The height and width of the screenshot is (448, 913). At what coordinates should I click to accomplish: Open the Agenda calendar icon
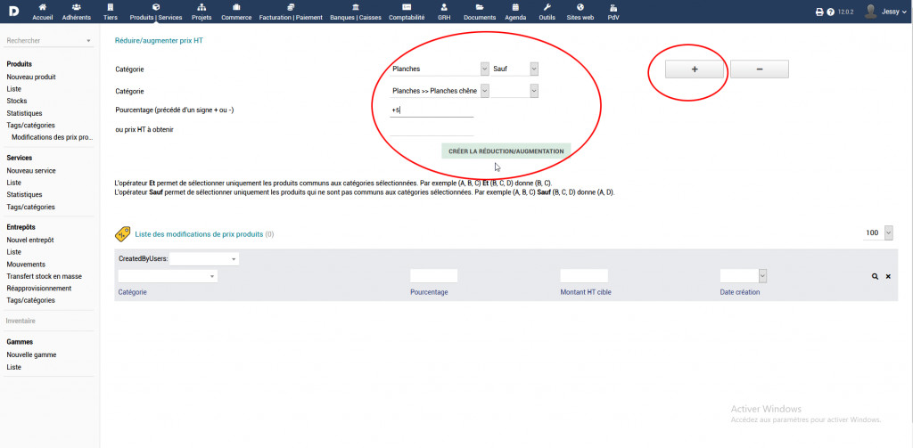pyautogui.click(x=515, y=7)
